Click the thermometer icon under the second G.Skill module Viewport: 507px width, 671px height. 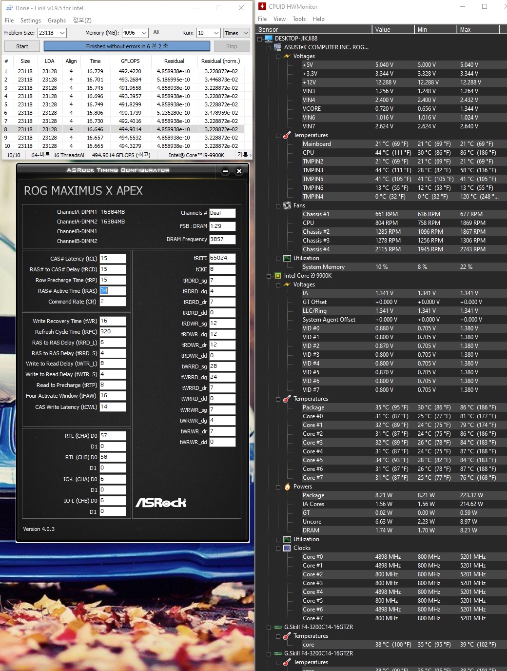point(287,662)
